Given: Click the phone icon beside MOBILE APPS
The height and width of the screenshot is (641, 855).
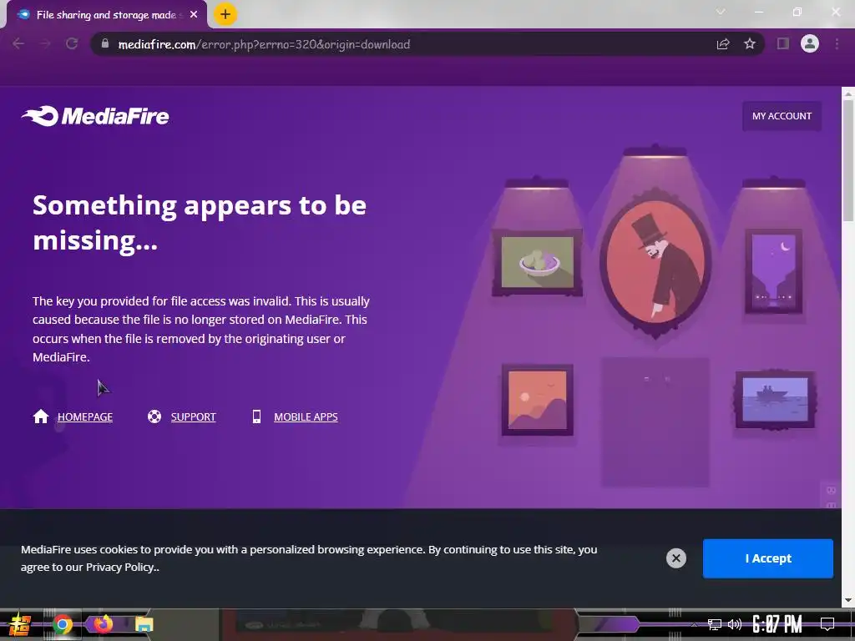Looking at the screenshot, I should tap(256, 416).
